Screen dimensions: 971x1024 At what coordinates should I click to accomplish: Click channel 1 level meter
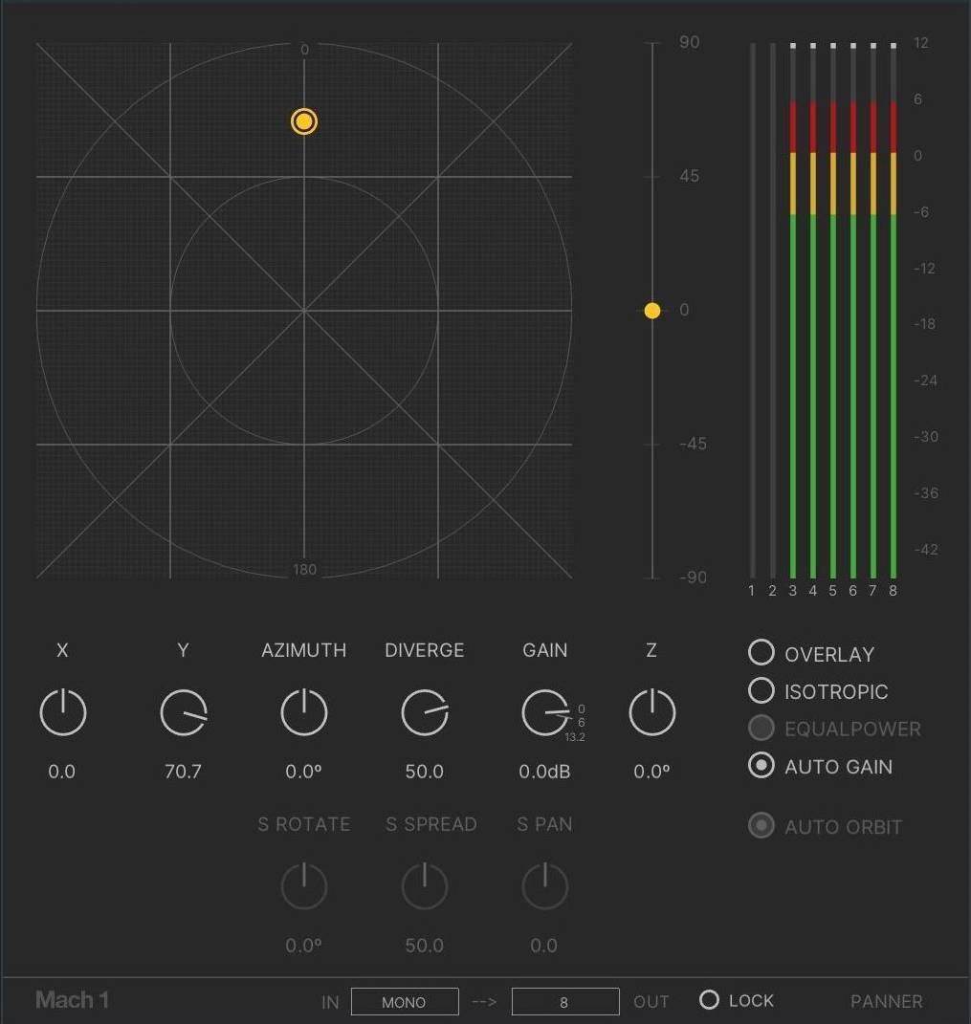tap(753, 311)
